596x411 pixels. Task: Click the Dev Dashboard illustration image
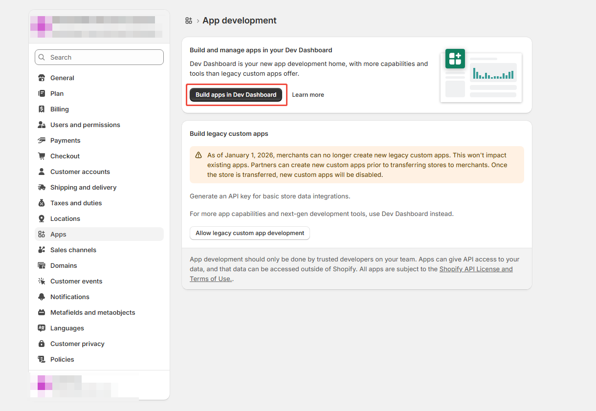coord(481,76)
